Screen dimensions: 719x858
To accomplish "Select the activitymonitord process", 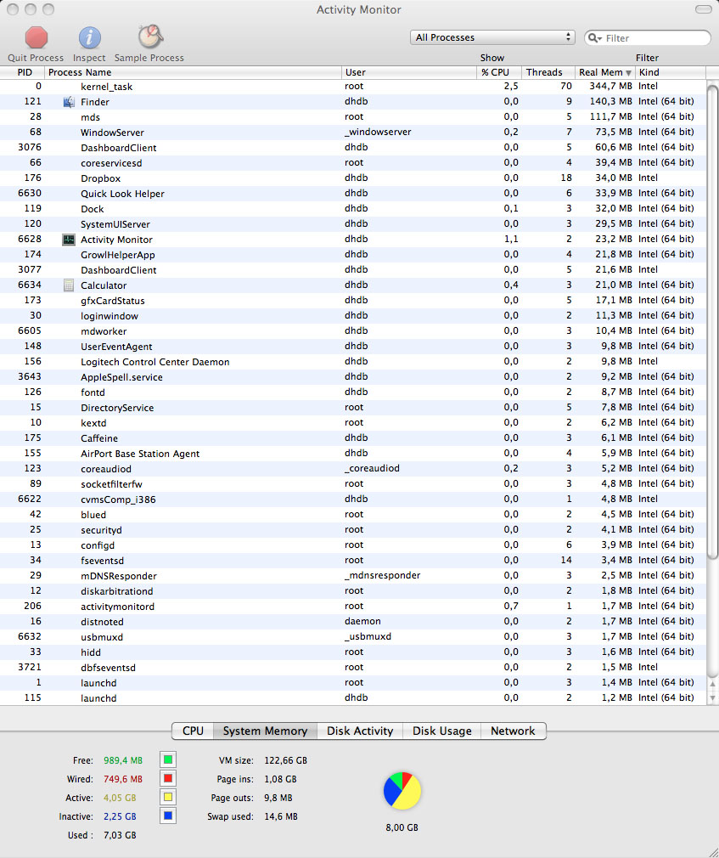I will click(352, 607).
